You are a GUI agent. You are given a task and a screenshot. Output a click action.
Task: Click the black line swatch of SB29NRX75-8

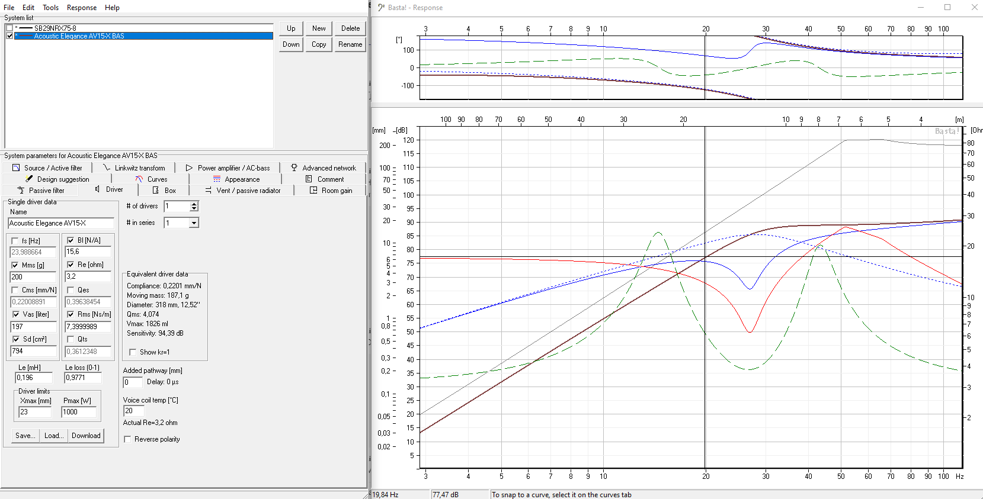point(26,28)
